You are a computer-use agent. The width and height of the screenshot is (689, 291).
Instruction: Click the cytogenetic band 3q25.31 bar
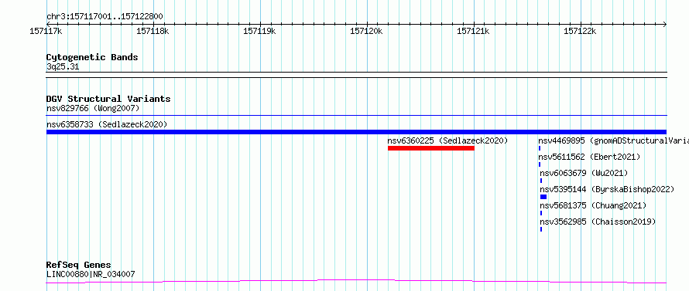(357, 75)
